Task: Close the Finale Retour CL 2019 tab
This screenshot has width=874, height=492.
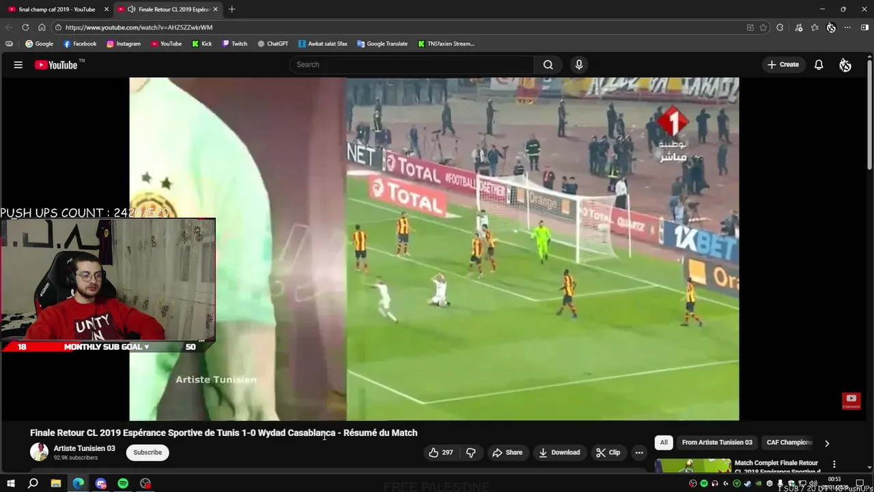Action: (x=216, y=10)
